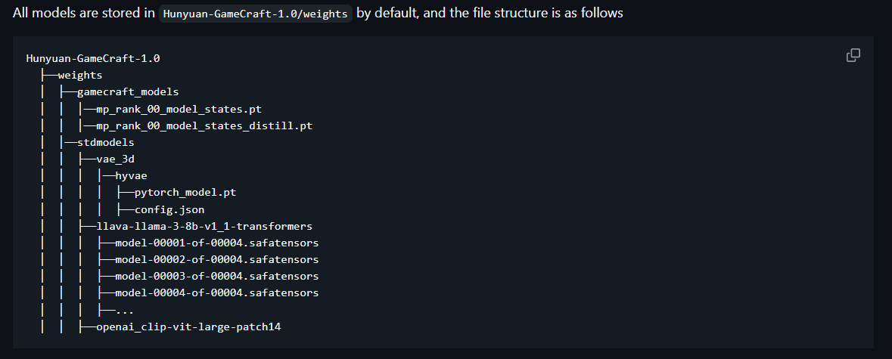Click the Hunyuan-GameCraft-1.0/weights inline code
This screenshot has height=359, width=892.
(256, 14)
